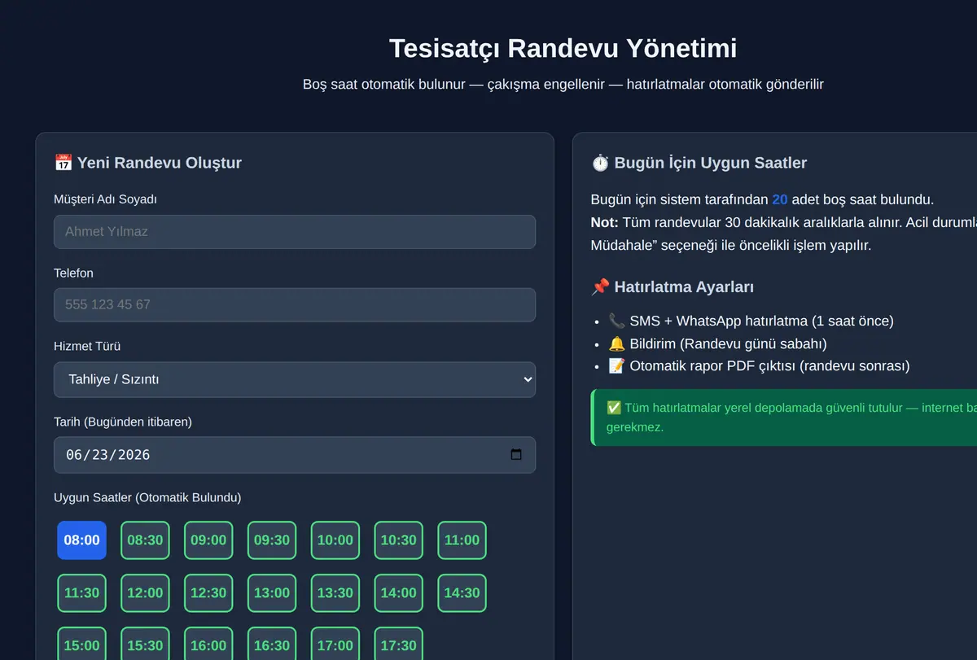Click the 'Otomatik rapor PDF çıktısı' list item
977x660 pixels.
pyautogui.click(x=759, y=366)
